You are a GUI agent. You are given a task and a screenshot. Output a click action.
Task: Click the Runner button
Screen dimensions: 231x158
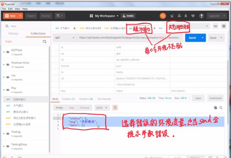point(46,16)
